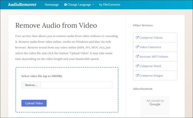
Task: Expand the Change Language dropdown
Action: point(79,5)
